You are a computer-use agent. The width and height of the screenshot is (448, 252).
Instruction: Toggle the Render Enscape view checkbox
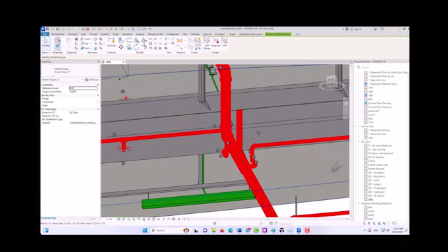pos(366,168)
